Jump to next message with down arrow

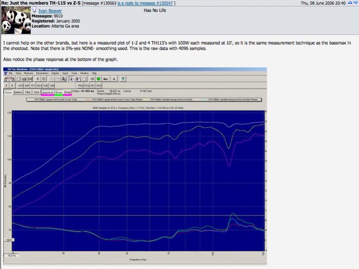tap(355, 3)
